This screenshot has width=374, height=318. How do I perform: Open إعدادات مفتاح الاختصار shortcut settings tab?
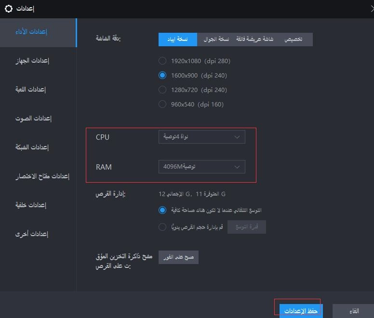(42, 176)
